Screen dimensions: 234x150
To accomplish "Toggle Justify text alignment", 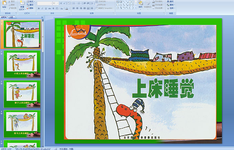I will click(x=85, y=8).
